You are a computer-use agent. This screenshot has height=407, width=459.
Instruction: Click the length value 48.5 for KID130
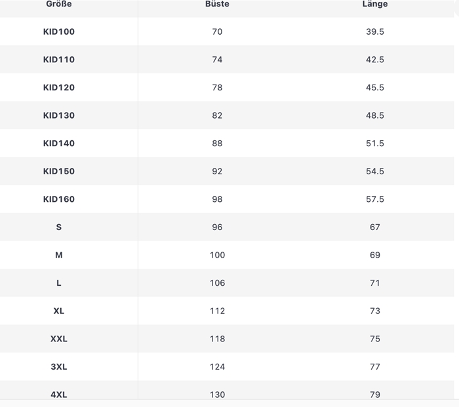click(x=375, y=115)
